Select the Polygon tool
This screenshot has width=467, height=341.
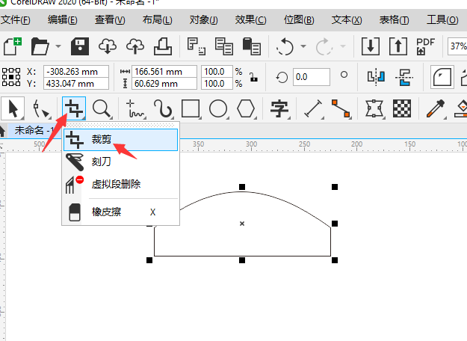[x=246, y=109]
